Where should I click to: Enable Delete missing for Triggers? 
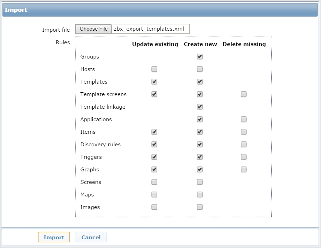pyautogui.click(x=244, y=157)
